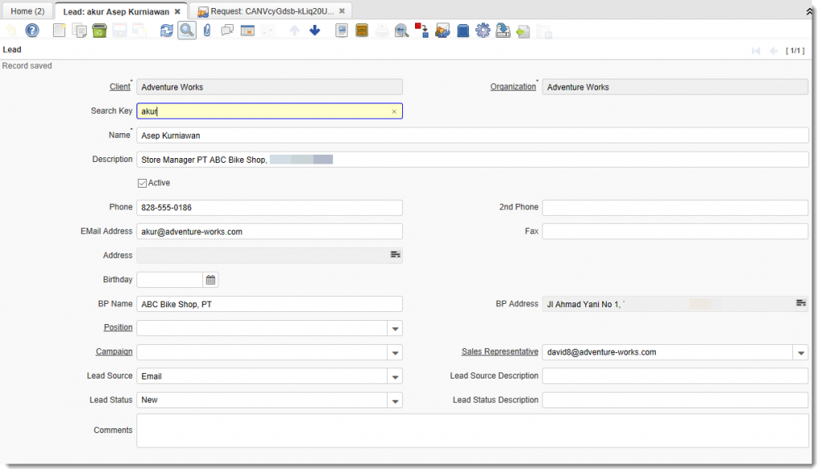Open the Lookup Record magnifier tool
Image resolution: width=822 pixels, height=474 pixels.
186,31
